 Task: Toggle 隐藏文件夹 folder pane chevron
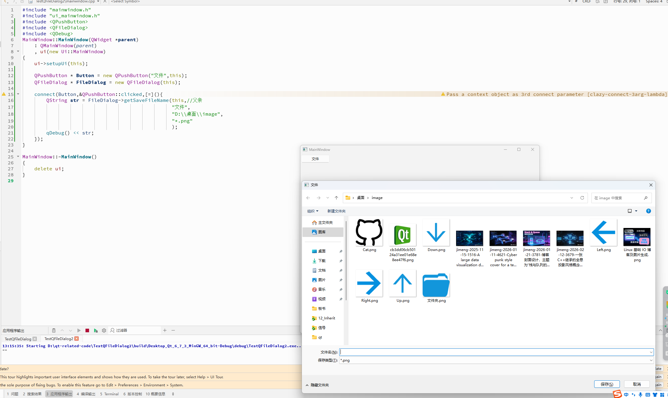point(307,385)
